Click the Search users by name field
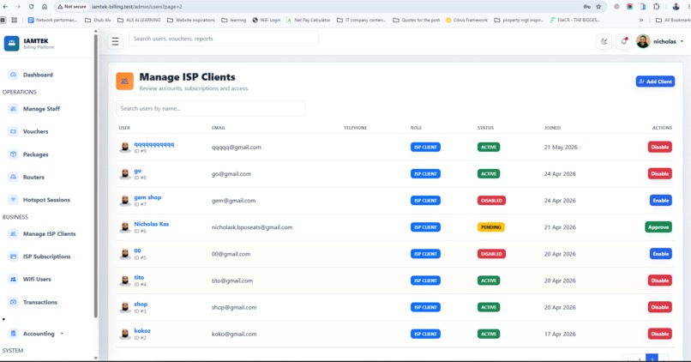Image resolution: width=691 pixels, height=362 pixels. [211, 108]
